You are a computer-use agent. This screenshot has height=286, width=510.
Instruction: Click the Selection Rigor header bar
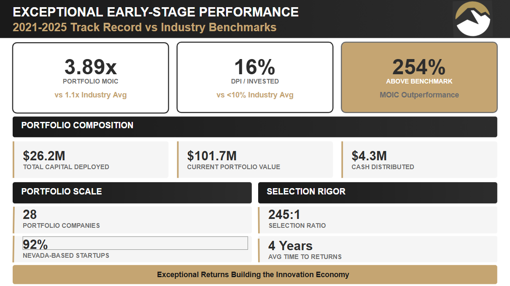point(378,192)
